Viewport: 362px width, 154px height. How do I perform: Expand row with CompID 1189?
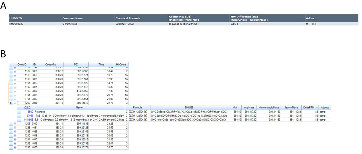[x=15, y=75]
